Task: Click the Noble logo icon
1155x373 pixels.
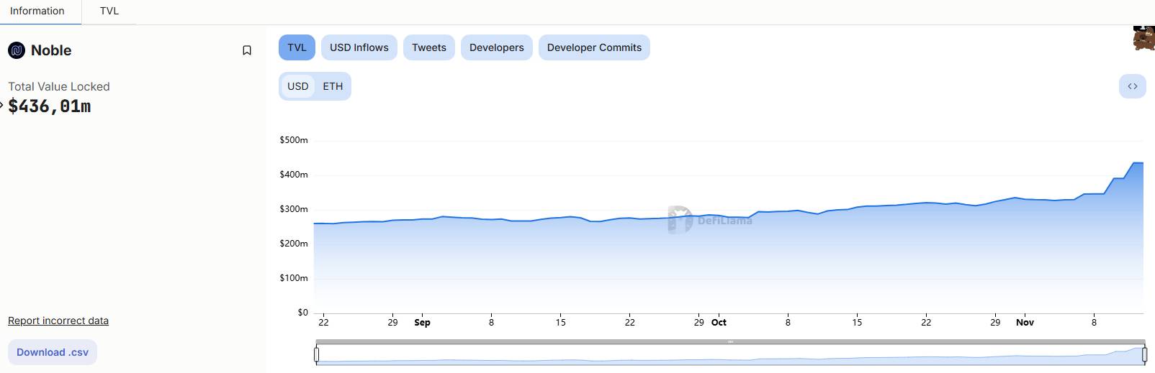Action: pyautogui.click(x=17, y=50)
